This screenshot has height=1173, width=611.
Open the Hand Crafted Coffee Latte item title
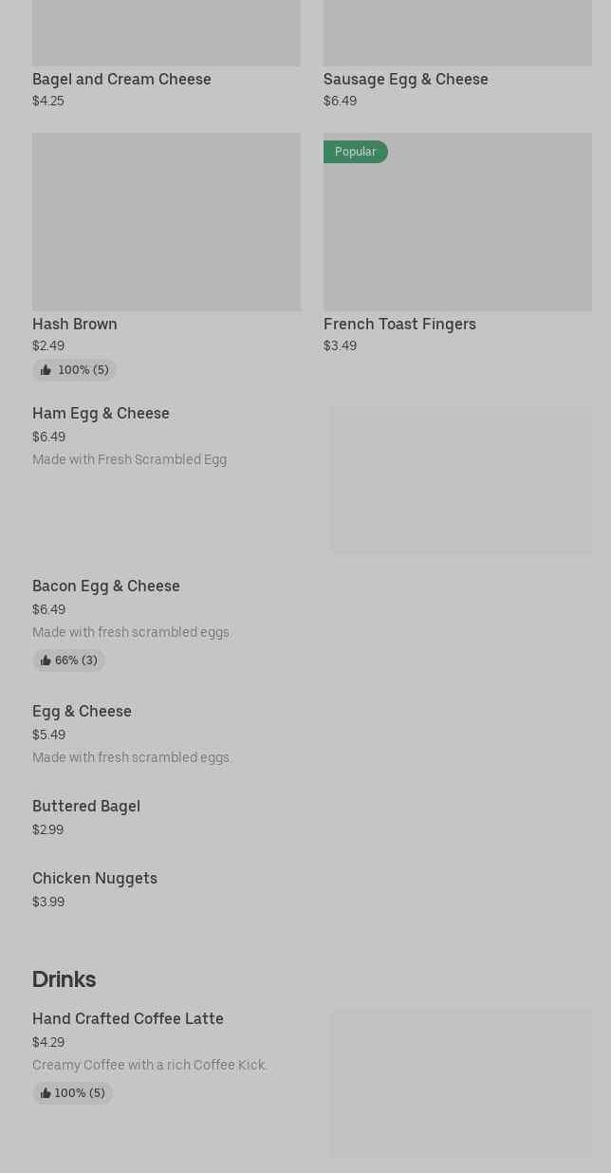pos(128,1018)
